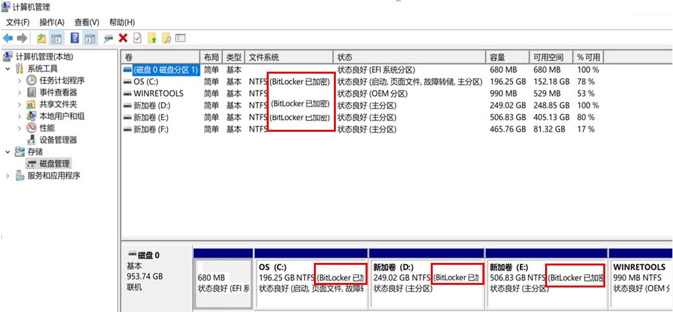Image resolution: width=673 pixels, height=312 pixels.
Task: Click the 17 % available cell
Action: pyautogui.click(x=586, y=129)
